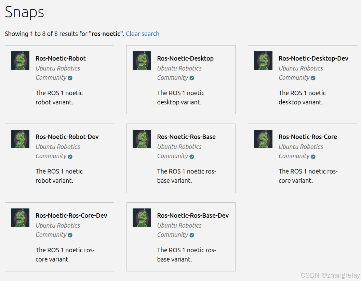The height and width of the screenshot is (281, 361).
Task: Open the Ros-Noetic-Ros-Core title
Action: pos(308,137)
